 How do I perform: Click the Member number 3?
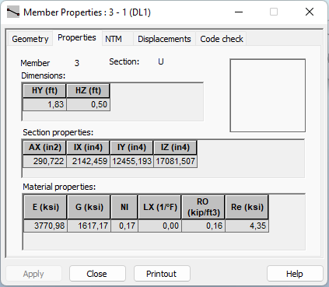click(x=77, y=63)
